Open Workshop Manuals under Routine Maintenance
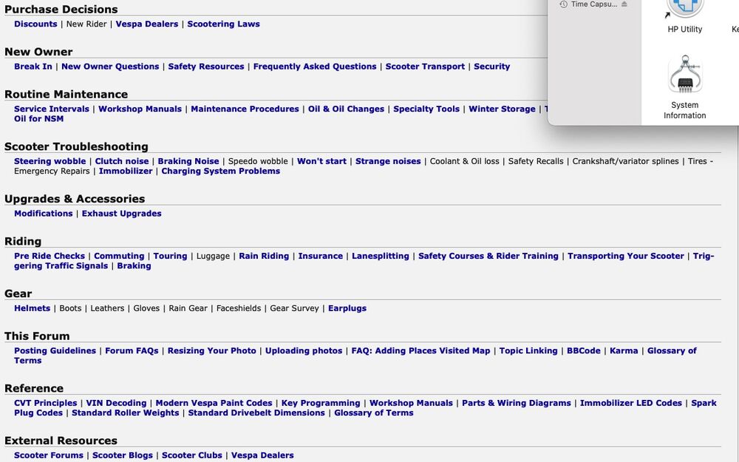This screenshot has height=462, width=739. pyautogui.click(x=141, y=108)
